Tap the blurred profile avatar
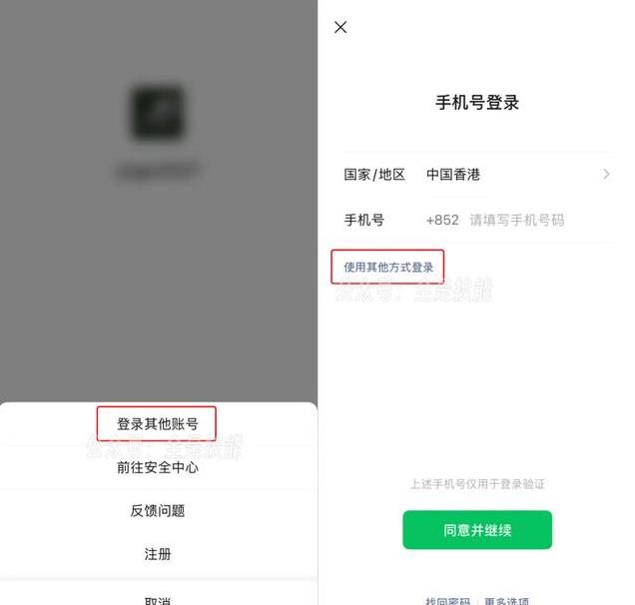Image resolution: width=635 pixels, height=605 pixels. 158,112
